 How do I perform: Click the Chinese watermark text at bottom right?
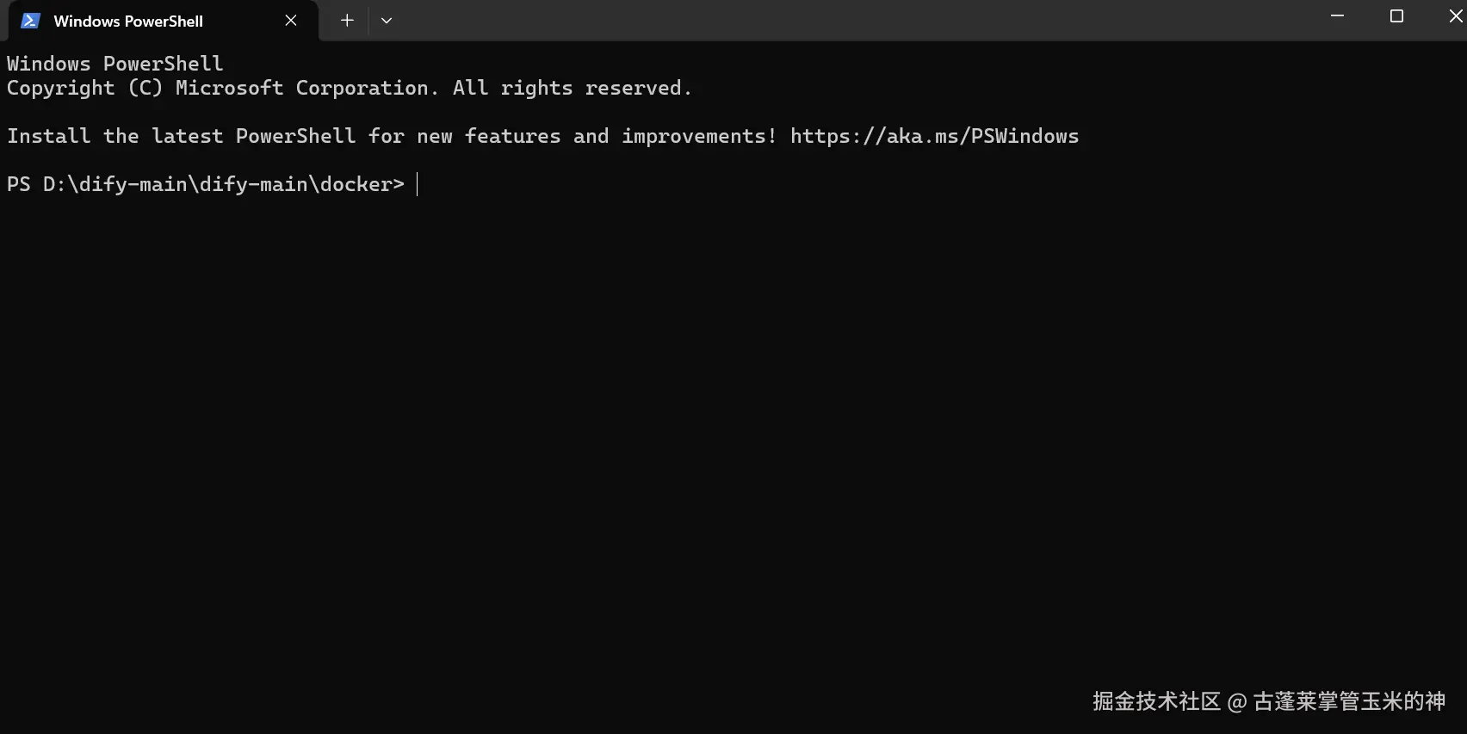point(1269,701)
